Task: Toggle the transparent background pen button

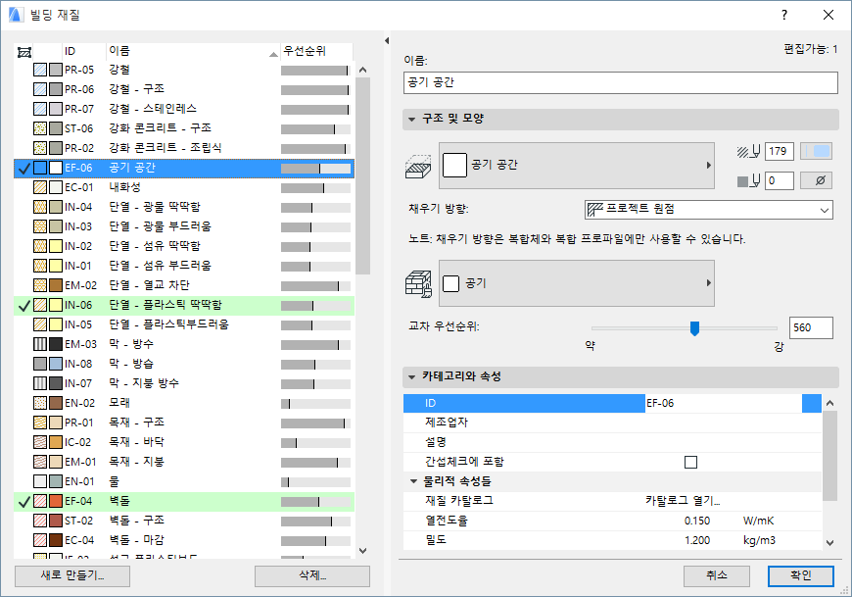Action: pyautogui.click(x=816, y=181)
